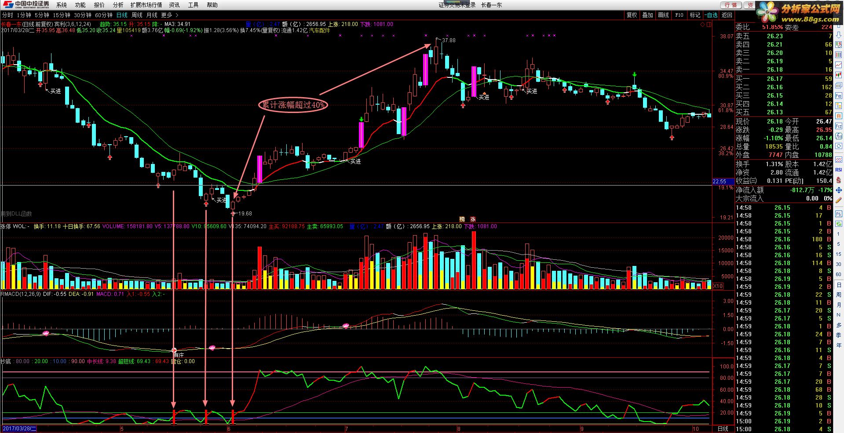This screenshot has width=844, height=433.
Task: Click the 日线 label at bottom right
Action: point(723,429)
